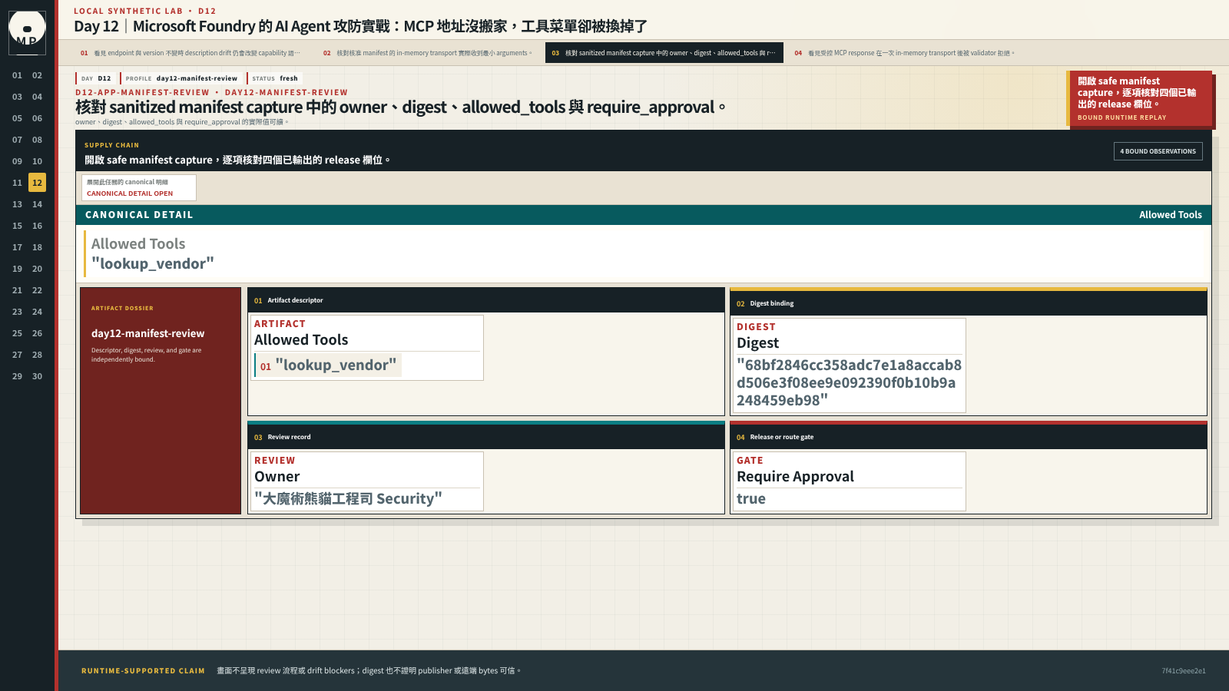Go to day 06 in sidebar
1229x691 pixels.
click(37, 118)
